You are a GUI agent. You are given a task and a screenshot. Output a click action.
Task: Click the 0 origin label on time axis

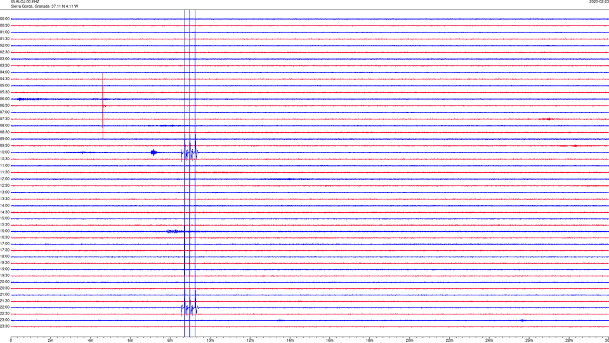pyautogui.click(x=11, y=340)
